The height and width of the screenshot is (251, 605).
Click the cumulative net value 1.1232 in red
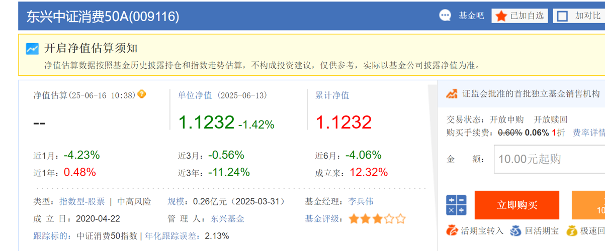343,122
